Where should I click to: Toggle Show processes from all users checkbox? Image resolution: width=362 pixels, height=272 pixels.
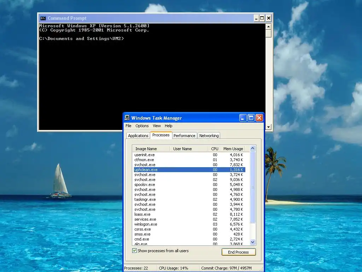[x=134, y=250]
